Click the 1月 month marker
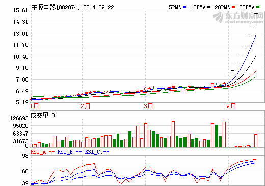Viewport: 265px width, 186px height. click(35, 107)
